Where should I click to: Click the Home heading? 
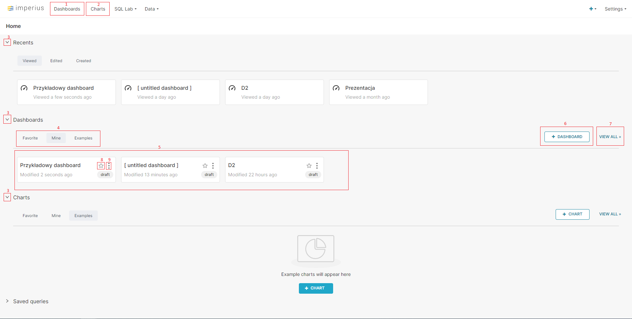point(13,26)
